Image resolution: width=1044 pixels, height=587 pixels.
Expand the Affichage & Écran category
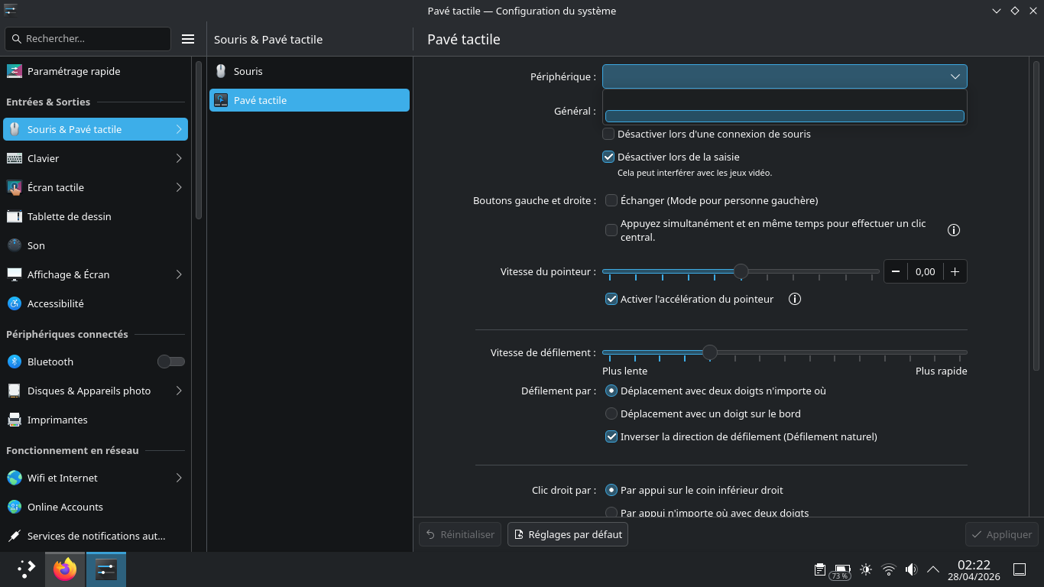(x=96, y=274)
